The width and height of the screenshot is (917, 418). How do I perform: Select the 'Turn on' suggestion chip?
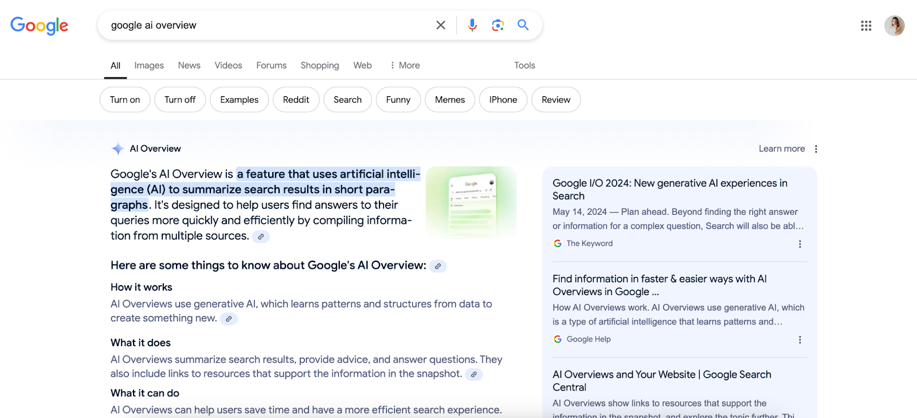[x=125, y=100]
